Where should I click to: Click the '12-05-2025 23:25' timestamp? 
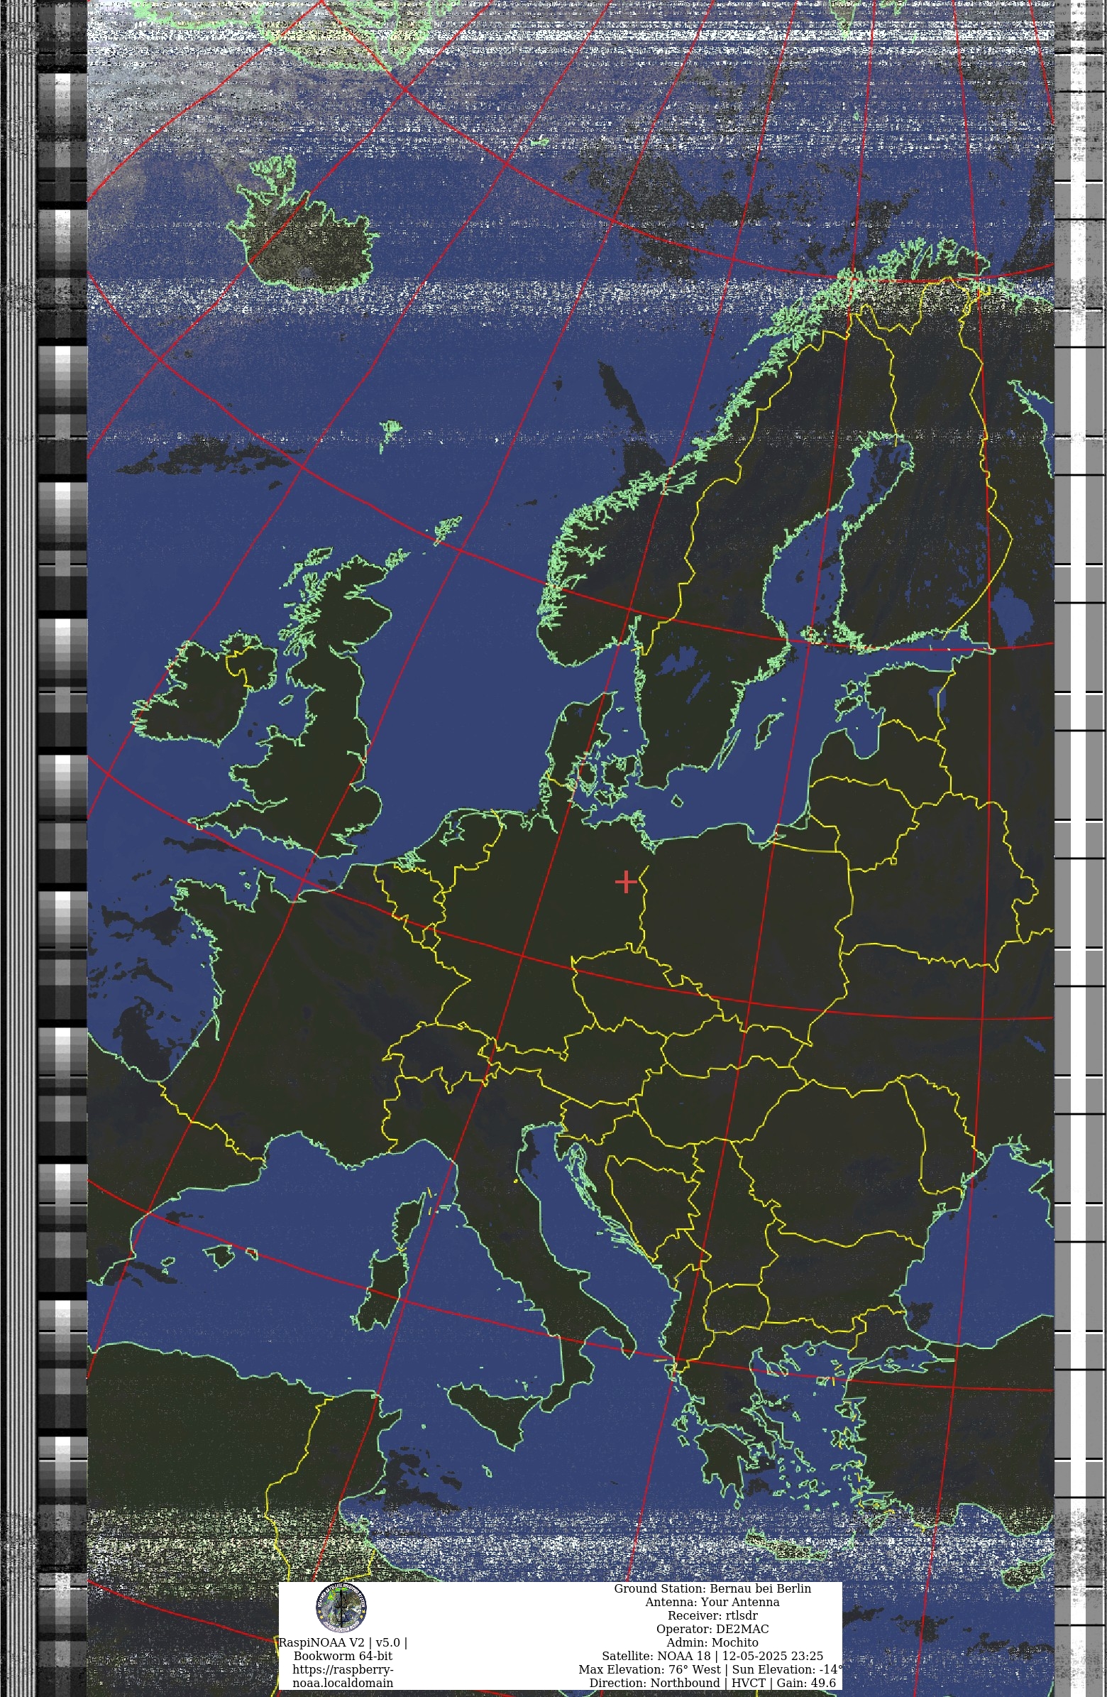(773, 1657)
